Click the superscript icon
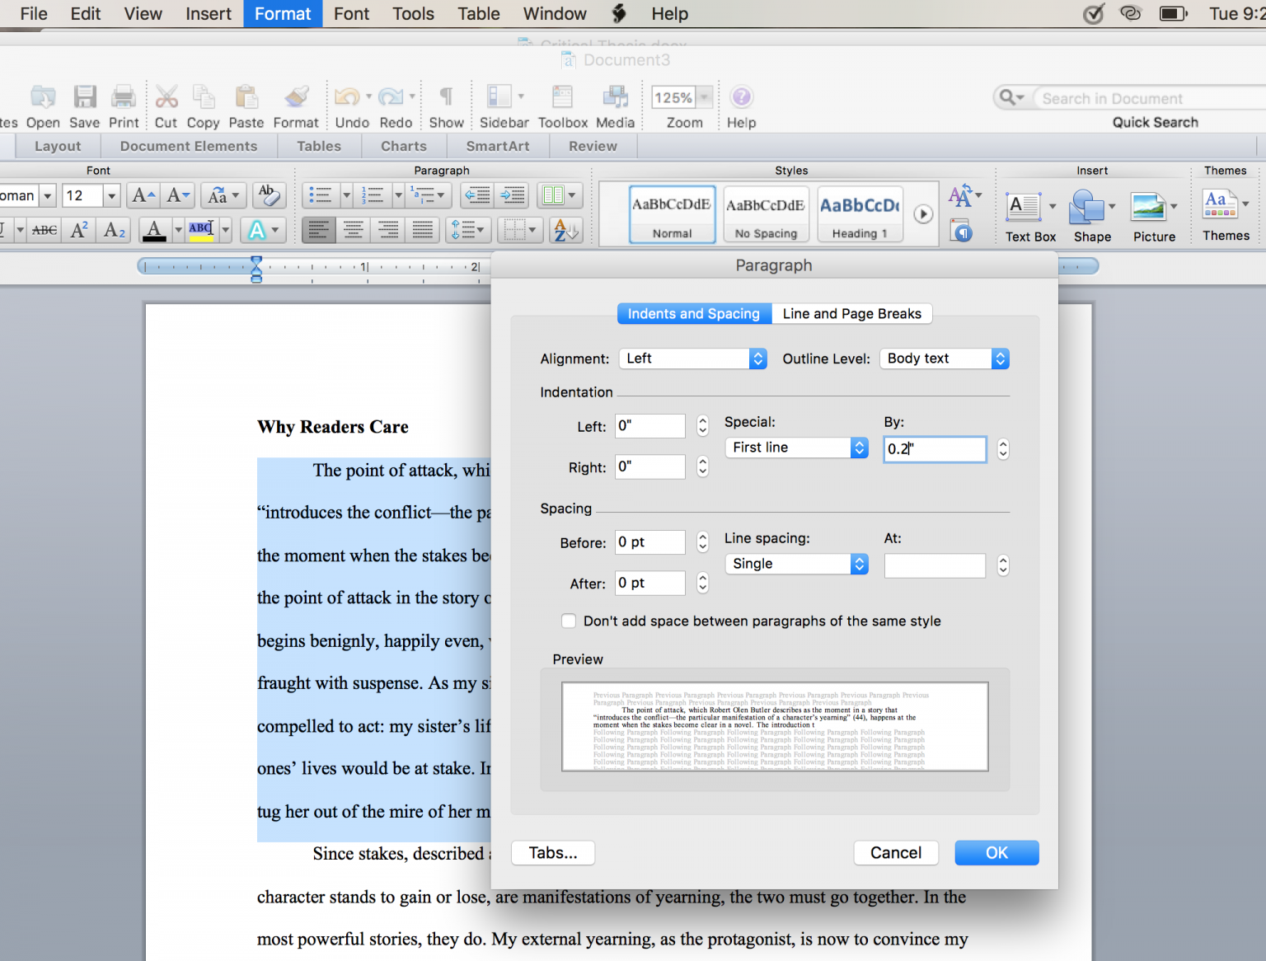The image size is (1266, 961). click(79, 230)
